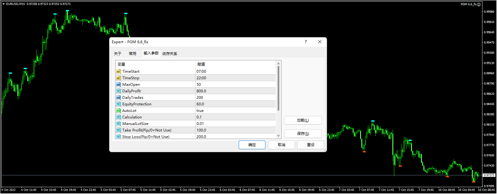Click the 加载(L) button

[303, 120]
